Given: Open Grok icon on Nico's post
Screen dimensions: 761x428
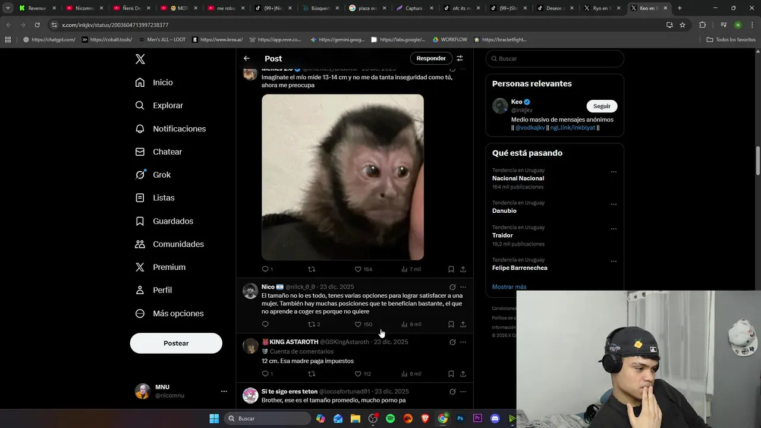Looking at the screenshot, I should (452, 287).
